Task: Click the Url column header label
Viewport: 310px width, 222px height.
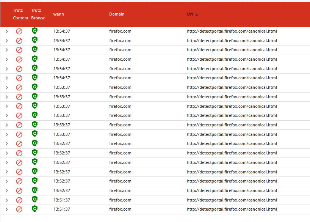Action: tap(190, 14)
